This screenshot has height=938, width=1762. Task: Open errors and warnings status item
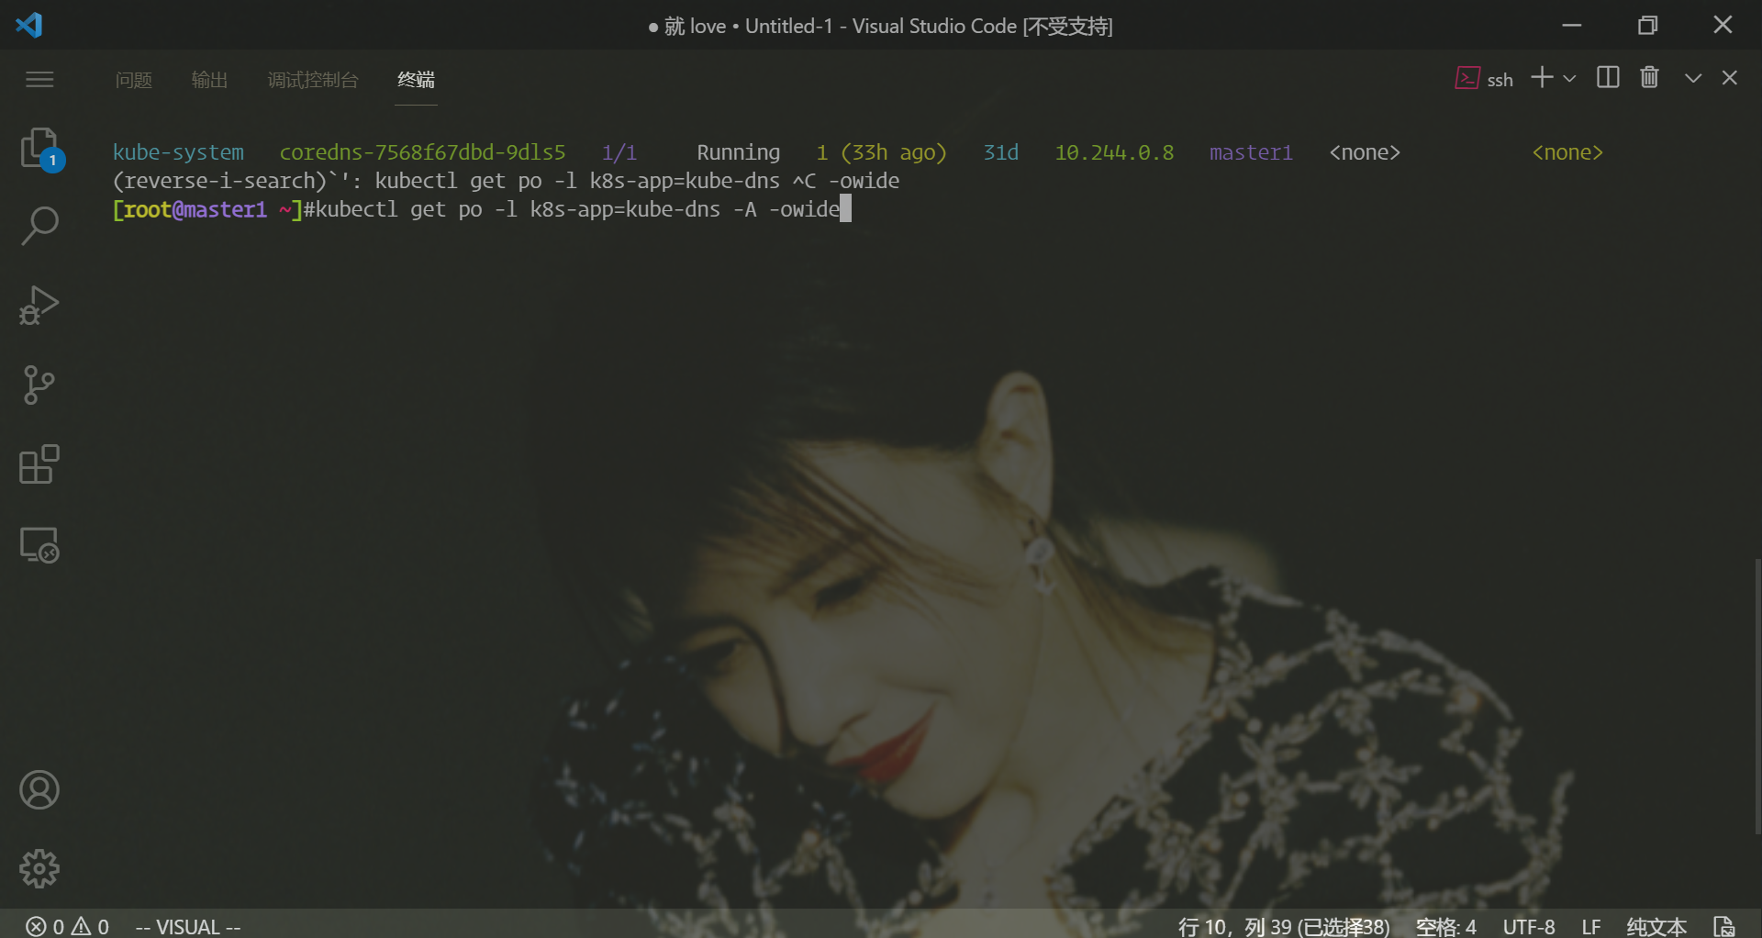click(68, 926)
